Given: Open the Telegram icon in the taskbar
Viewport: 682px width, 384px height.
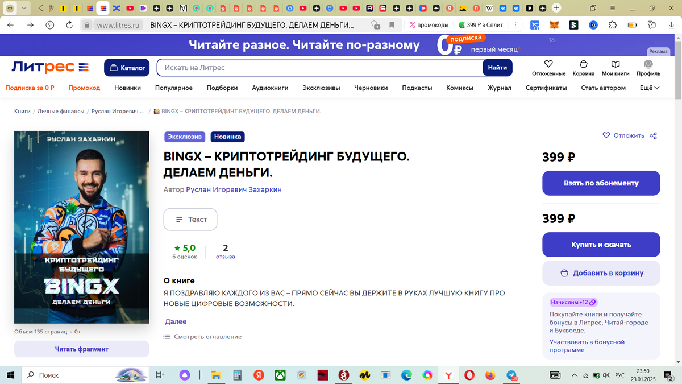Looking at the screenshot, I should point(511,375).
